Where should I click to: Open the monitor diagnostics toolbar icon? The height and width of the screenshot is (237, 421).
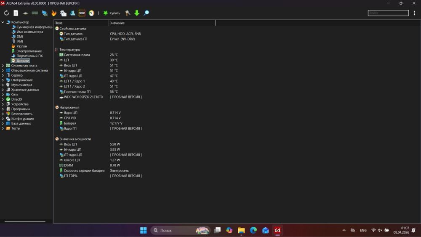point(45,13)
